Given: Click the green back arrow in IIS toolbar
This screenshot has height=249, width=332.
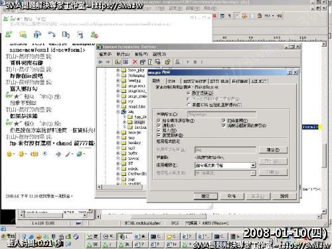Looking at the screenshot, I should pos(100,62).
